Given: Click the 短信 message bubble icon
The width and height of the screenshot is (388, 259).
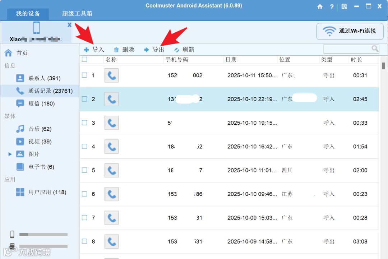Looking at the screenshot, I should coord(20,103).
